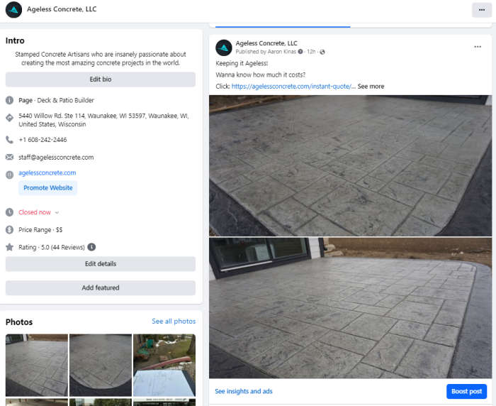Open the page header three-dot menu
Screen dimensions: 496x406
click(x=481, y=10)
